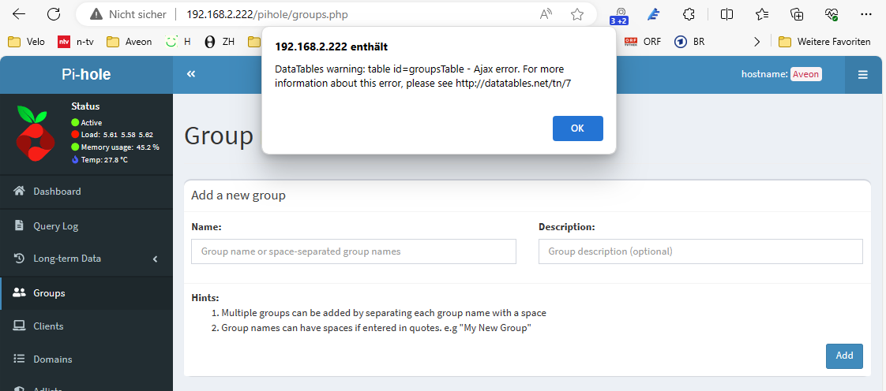Open the Weitere Favoriten folder
The height and width of the screenshot is (391, 886).
pos(824,41)
